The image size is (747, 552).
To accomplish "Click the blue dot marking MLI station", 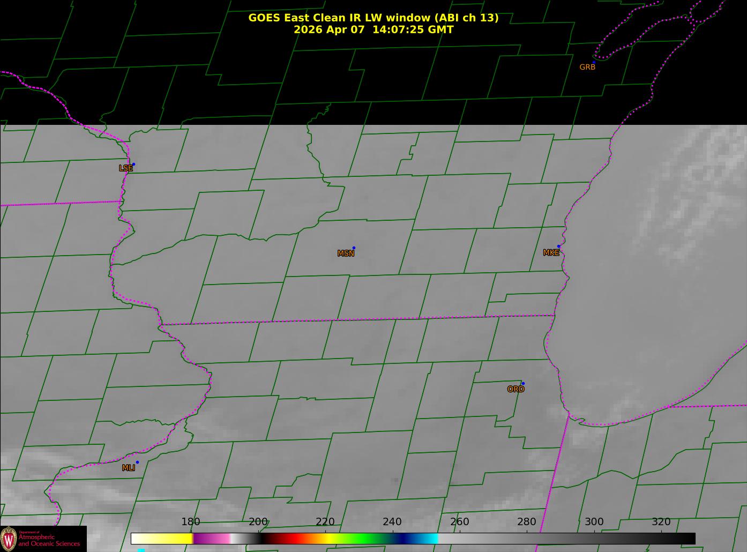I will click(x=137, y=463).
